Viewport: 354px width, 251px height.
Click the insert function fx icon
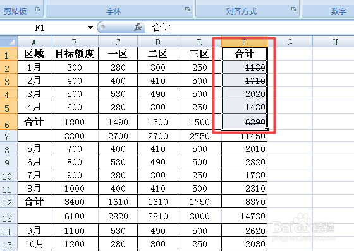pyautogui.click(x=138, y=27)
